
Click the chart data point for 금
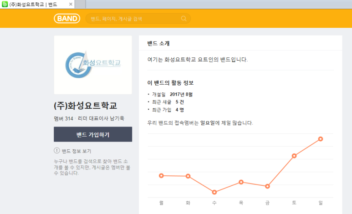pos(267,186)
